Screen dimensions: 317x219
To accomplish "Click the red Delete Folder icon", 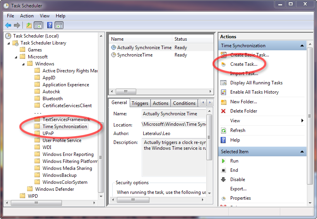I will click(x=223, y=111).
